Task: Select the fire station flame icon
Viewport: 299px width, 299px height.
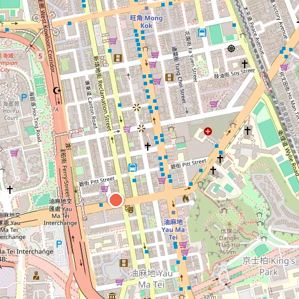Action: [x=186, y=199]
